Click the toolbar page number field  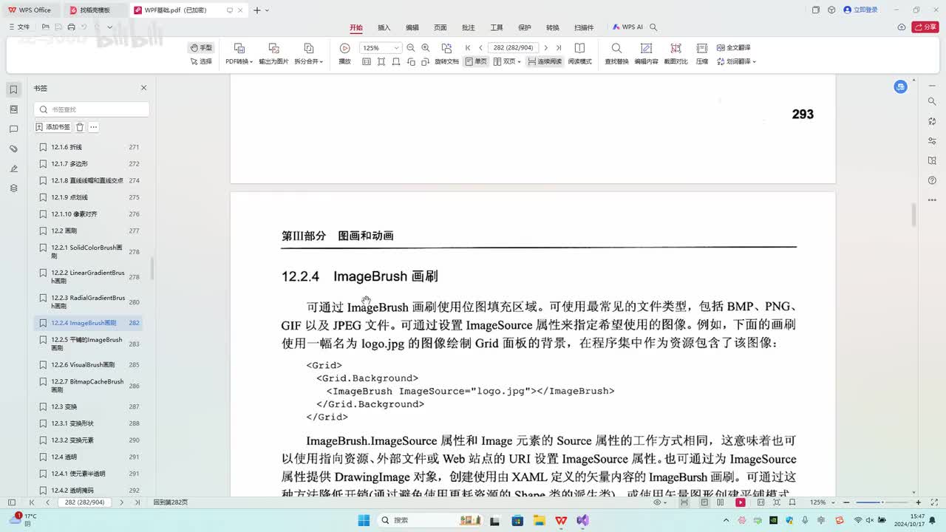click(513, 48)
